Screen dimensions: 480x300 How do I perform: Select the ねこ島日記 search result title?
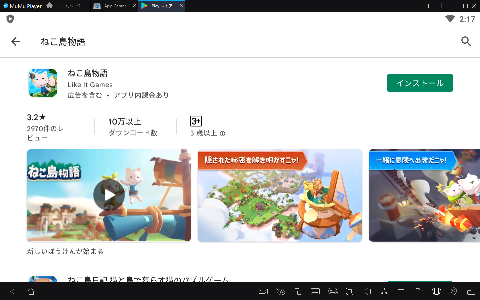pos(148,279)
